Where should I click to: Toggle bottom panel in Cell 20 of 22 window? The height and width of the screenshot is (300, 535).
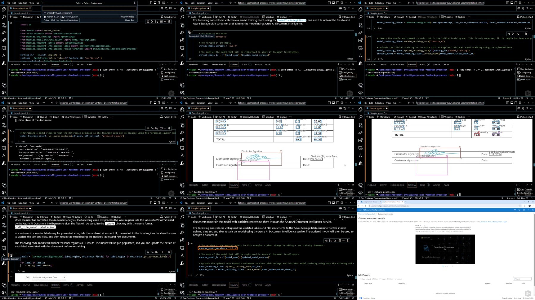333,203
